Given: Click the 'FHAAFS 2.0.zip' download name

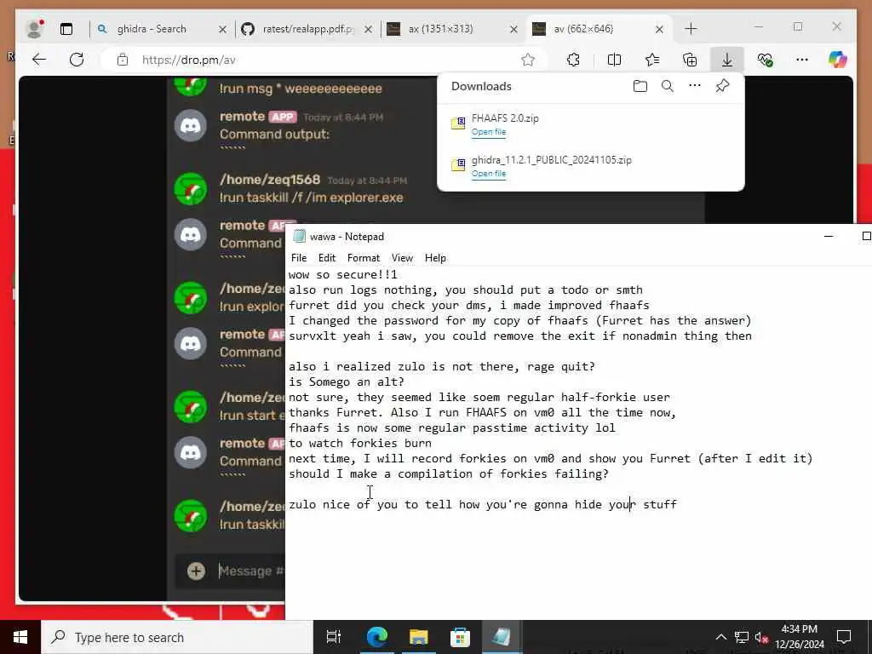Looking at the screenshot, I should click(x=505, y=118).
